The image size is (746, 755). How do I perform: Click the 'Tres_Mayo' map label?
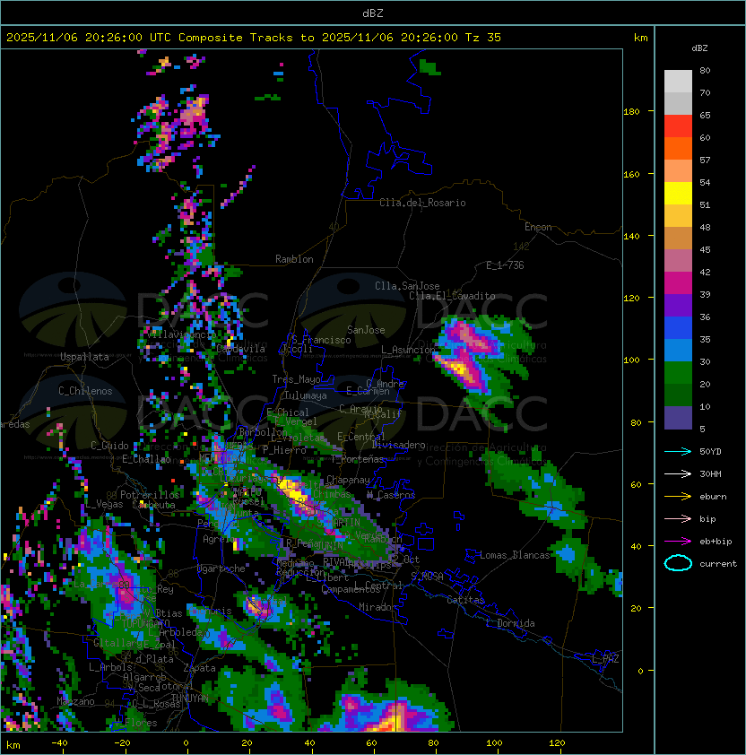(296, 379)
